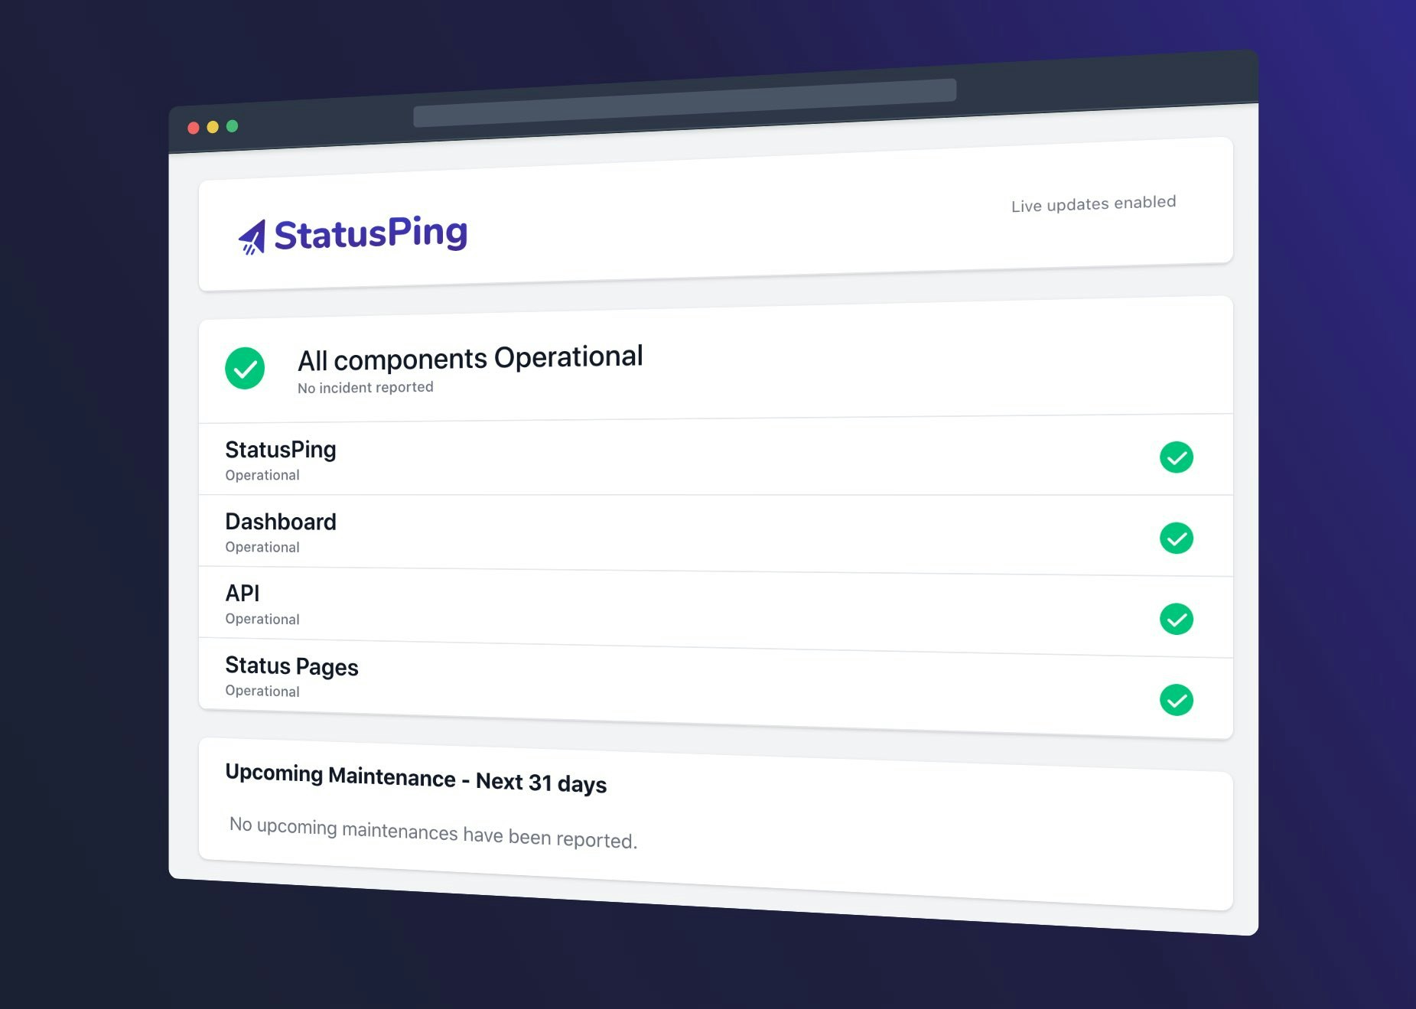The image size is (1416, 1009).
Task: Click 'Operational' status under StatusPing component
Action: (262, 475)
